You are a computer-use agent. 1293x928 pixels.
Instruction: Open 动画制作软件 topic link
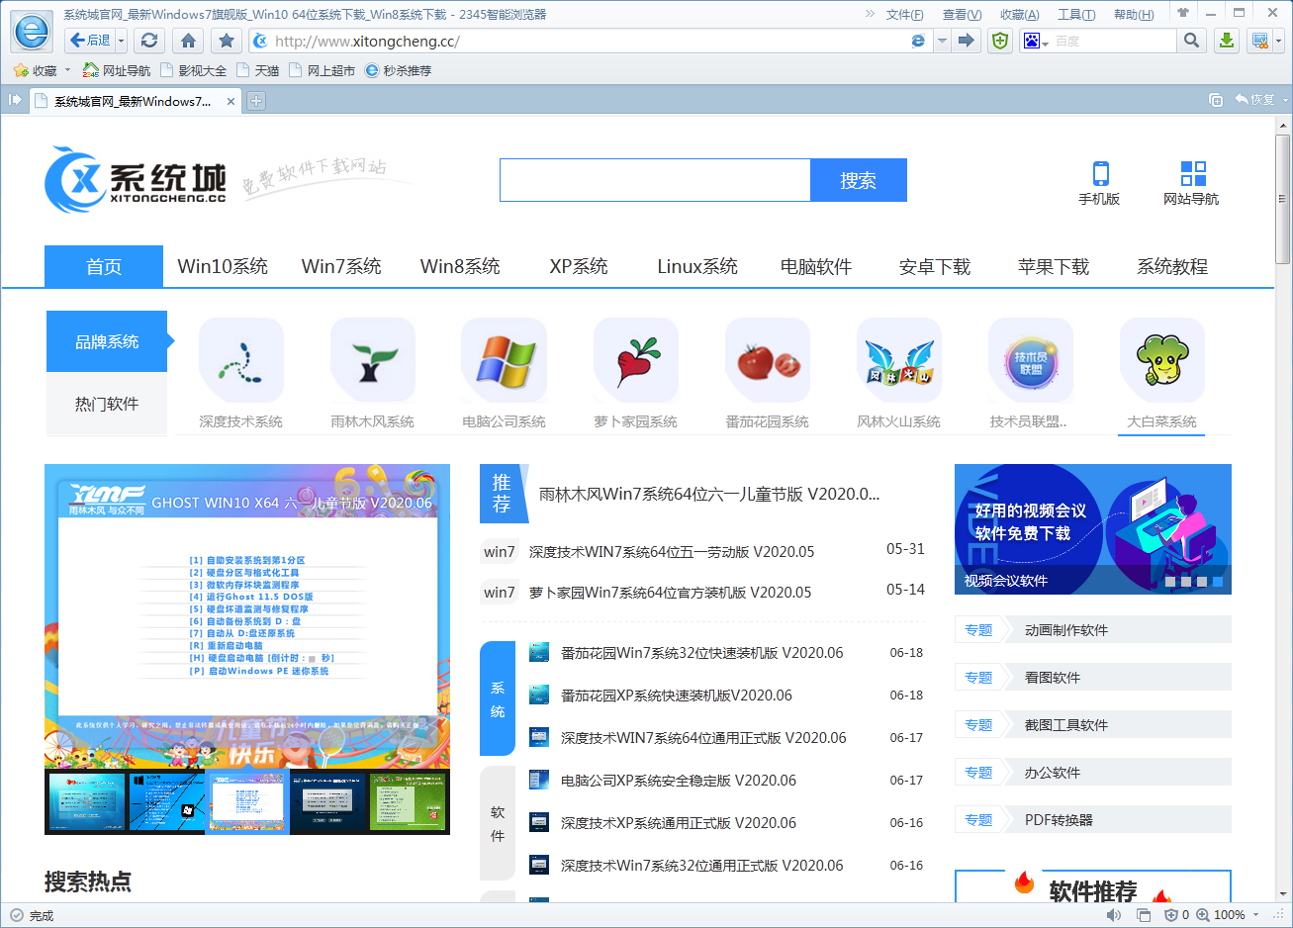(1066, 630)
